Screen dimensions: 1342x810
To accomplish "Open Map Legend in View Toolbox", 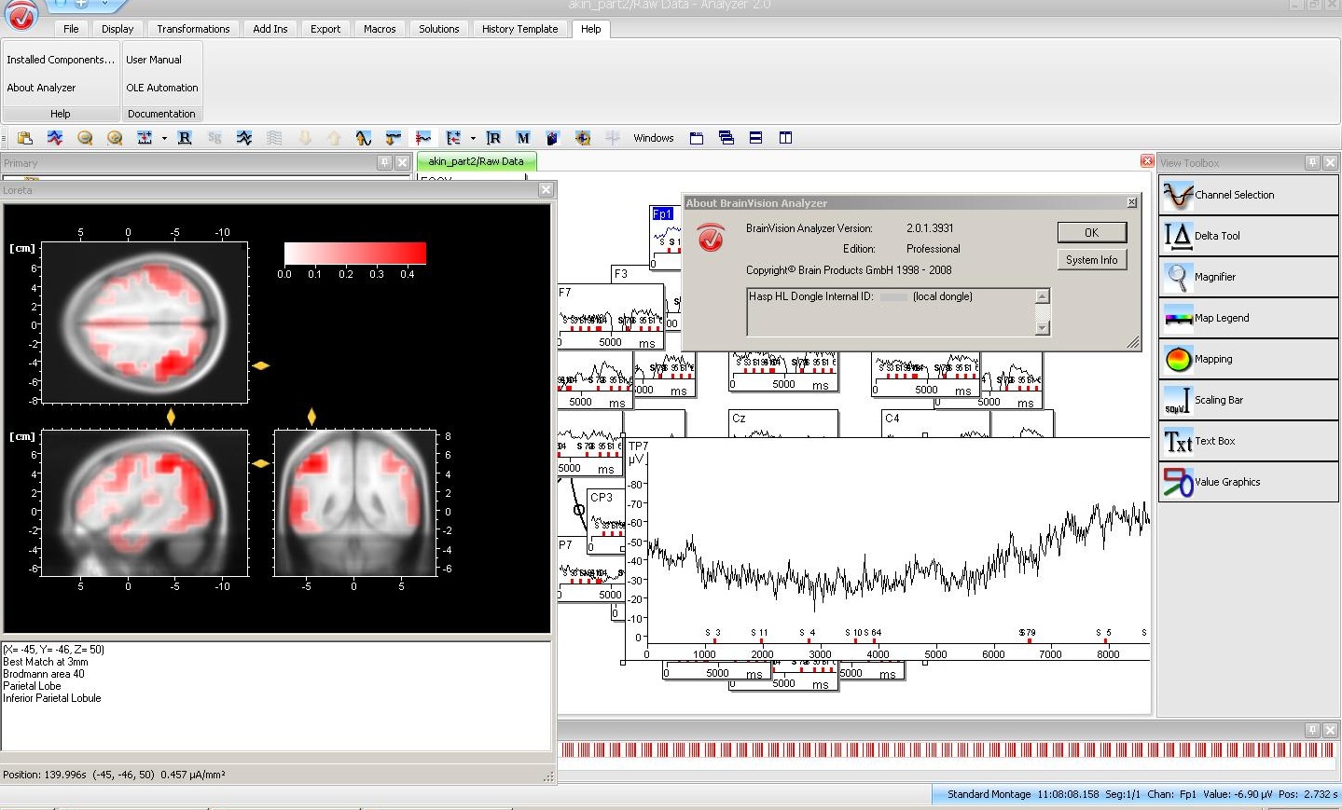I will [x=1248, y=318].
